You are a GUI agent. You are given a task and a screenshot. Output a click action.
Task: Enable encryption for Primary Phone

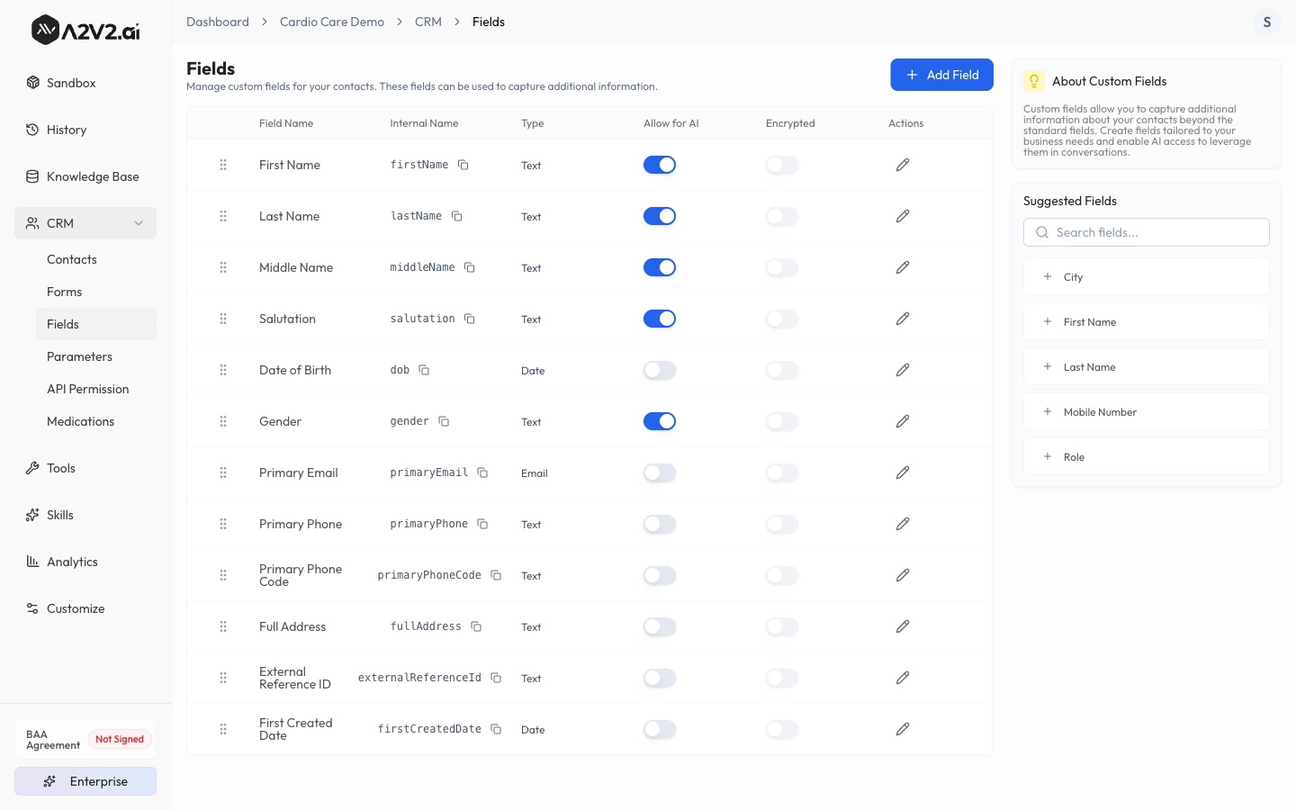coord(781,524)
